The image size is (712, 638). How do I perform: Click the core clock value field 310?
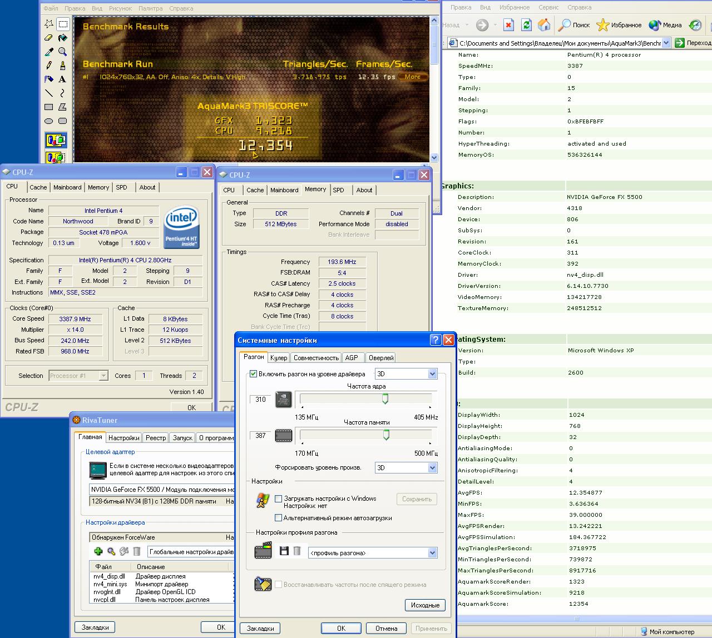[260, 400]
